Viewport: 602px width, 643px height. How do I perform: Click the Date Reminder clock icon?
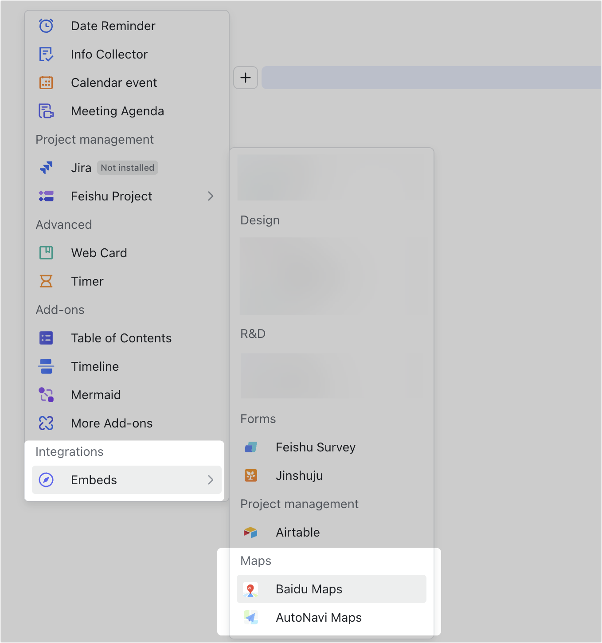(46, 26)
